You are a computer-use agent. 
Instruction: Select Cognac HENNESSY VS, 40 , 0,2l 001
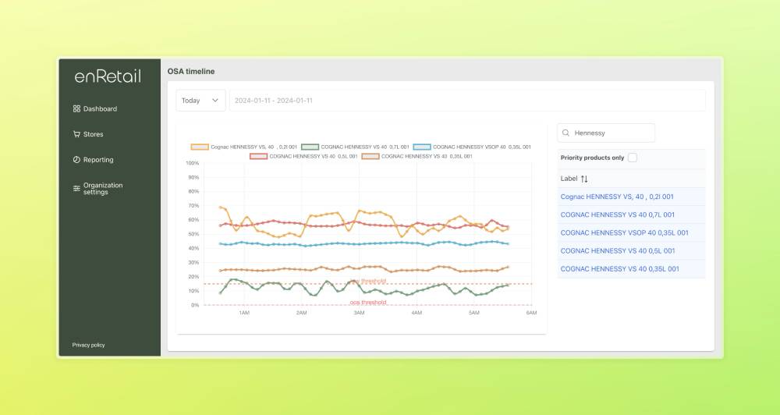pyautogui.click(x=617, y=197)
